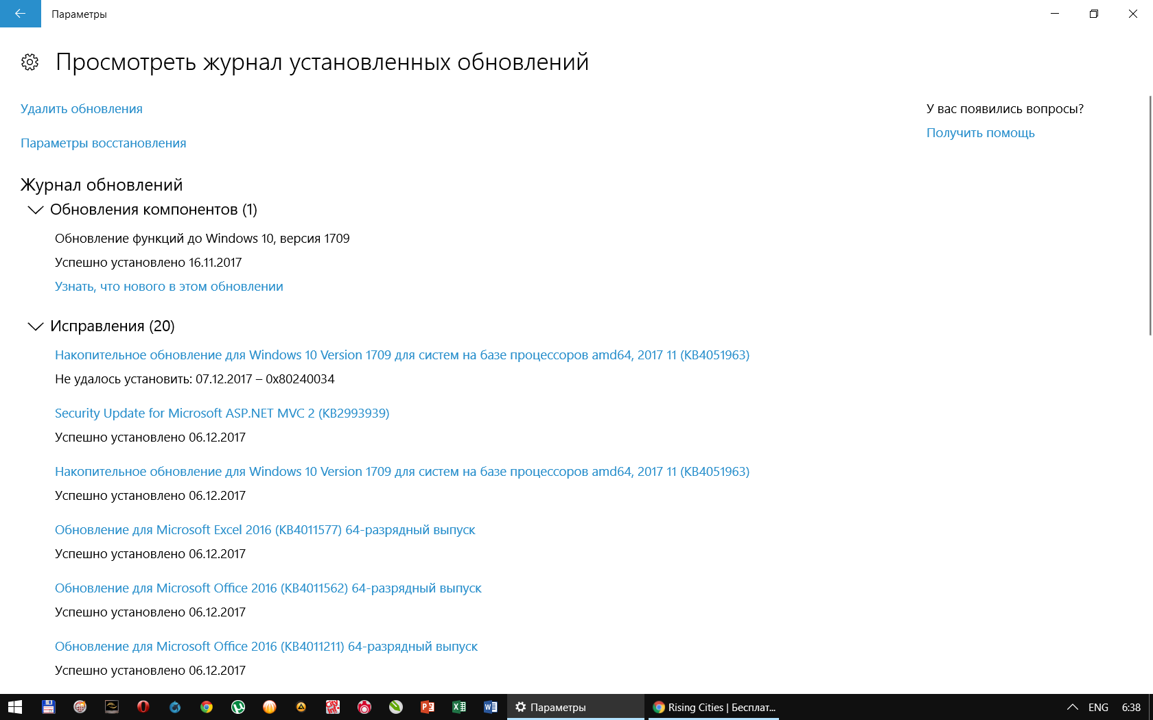Screen dimensions: 1153x720
Task: Click install status under Office 2016 KB4011562
Action: (x=150, y=612)
